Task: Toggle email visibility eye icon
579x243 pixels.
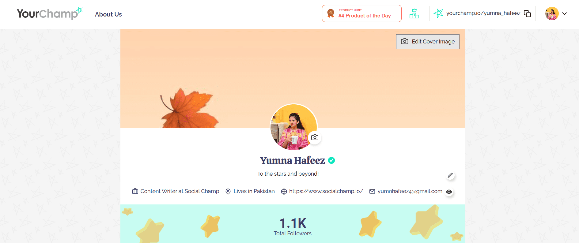Action: (x=449, y=192)
